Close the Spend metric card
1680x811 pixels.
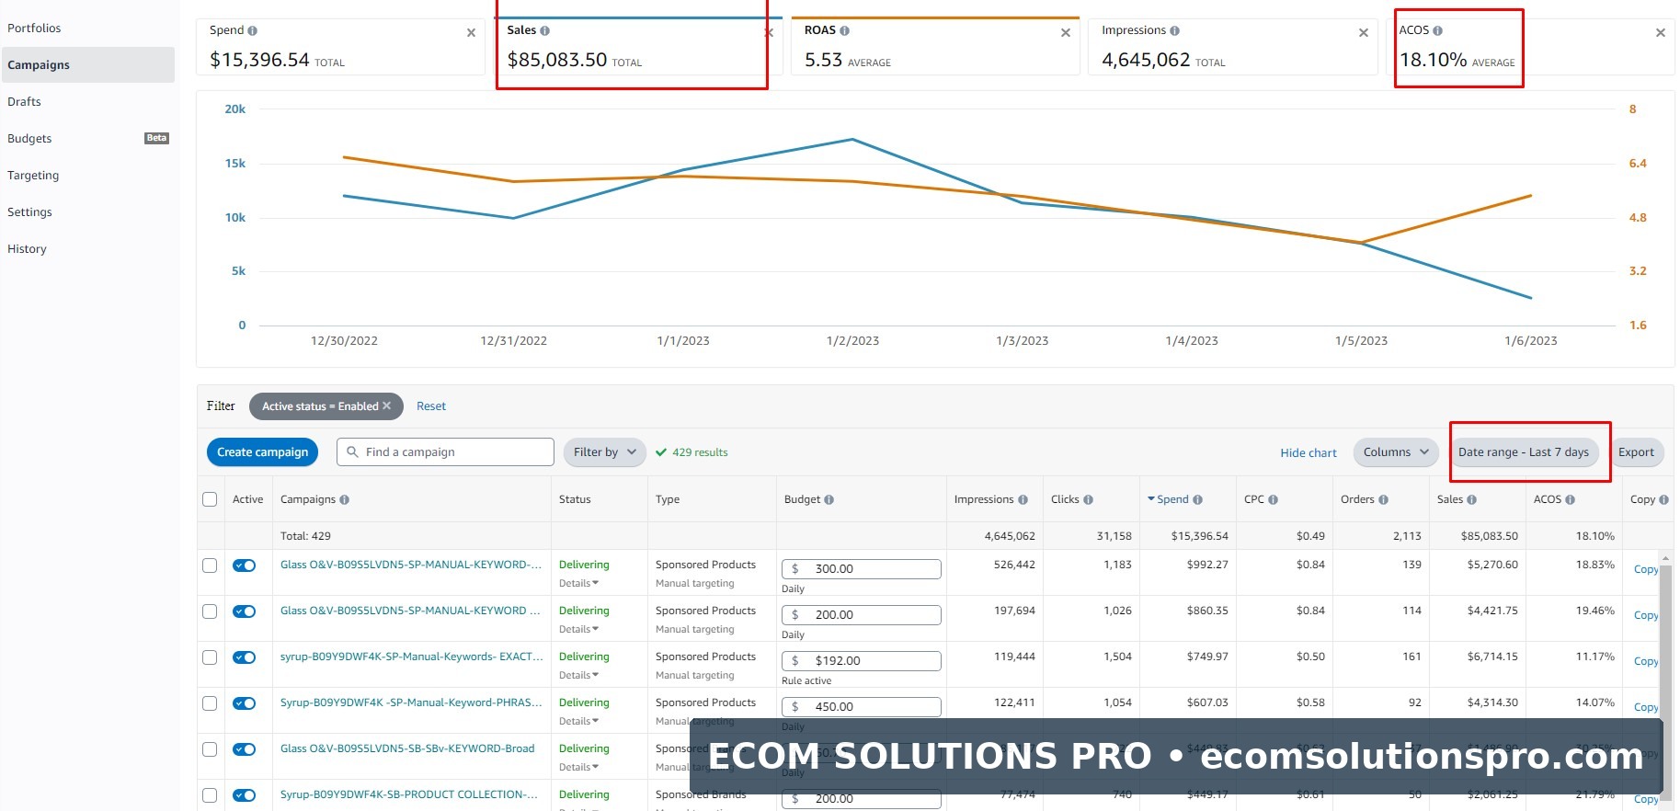click(471, 33)
